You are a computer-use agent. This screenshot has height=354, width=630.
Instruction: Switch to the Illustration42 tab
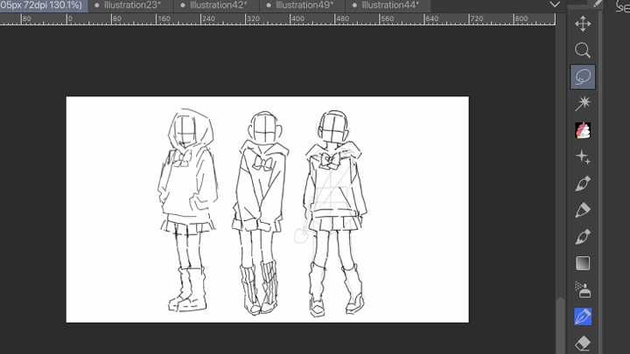point(217,5)
